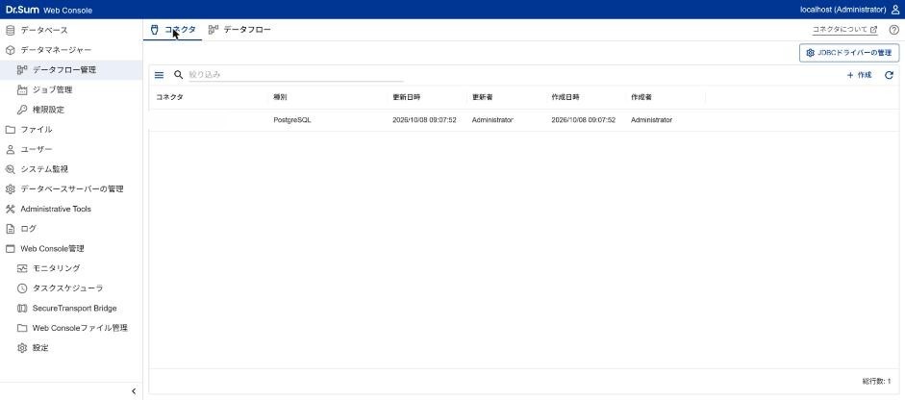
Task: Click the monitor icon beside システム監視
Action: click(10, 169)
